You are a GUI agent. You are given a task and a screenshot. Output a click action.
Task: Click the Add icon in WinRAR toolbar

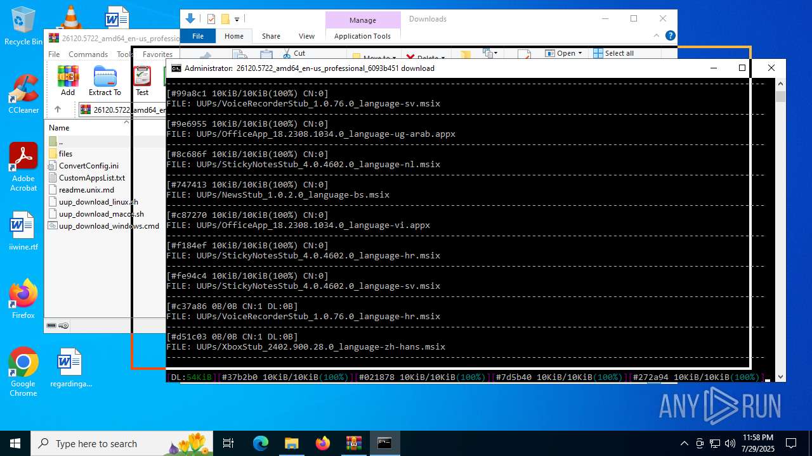(68, 81)
